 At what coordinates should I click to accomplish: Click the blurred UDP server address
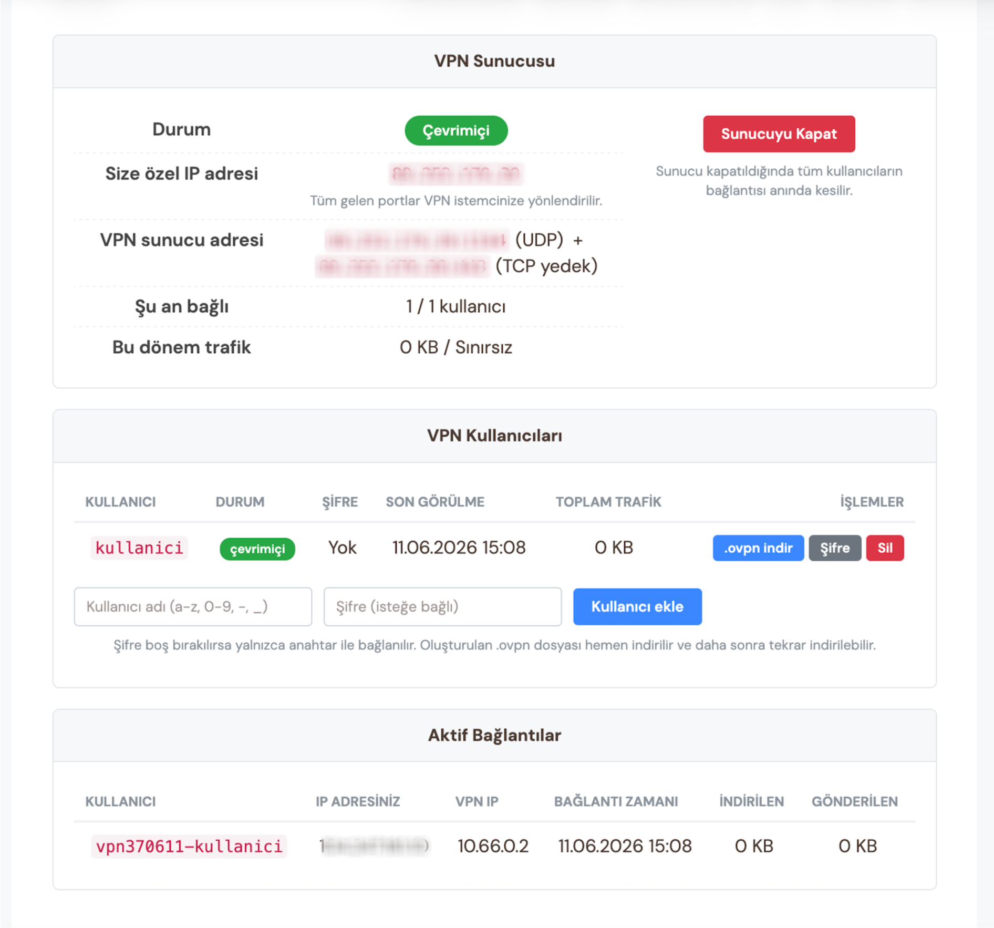pyautogui.click(x=417, y=240)
